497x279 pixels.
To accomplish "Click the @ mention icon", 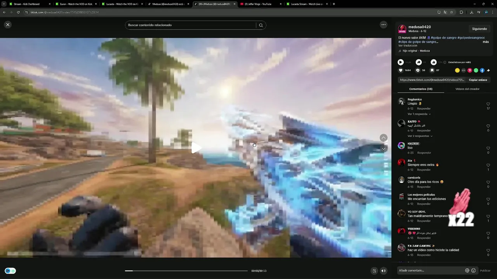I will 467,270.
